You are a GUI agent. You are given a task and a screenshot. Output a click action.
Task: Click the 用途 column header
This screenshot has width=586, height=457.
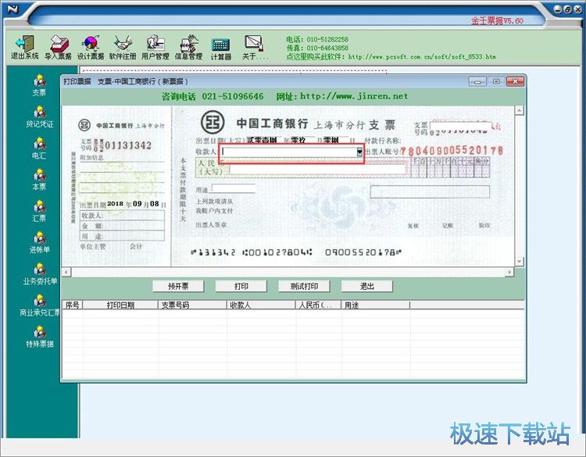[x=376, y=305]
